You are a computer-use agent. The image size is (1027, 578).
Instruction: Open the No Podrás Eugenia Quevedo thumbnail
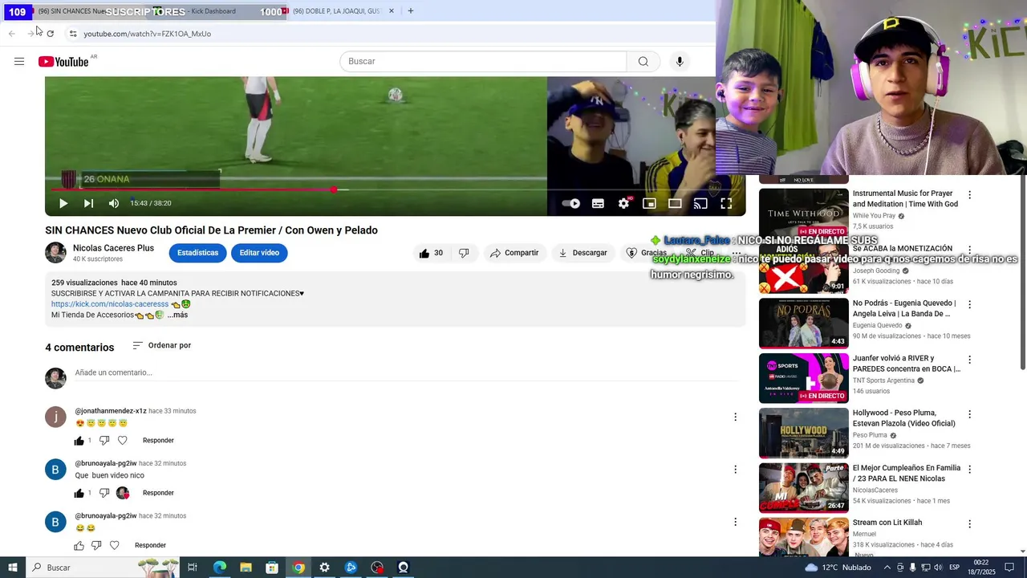(x=803, y=323)
